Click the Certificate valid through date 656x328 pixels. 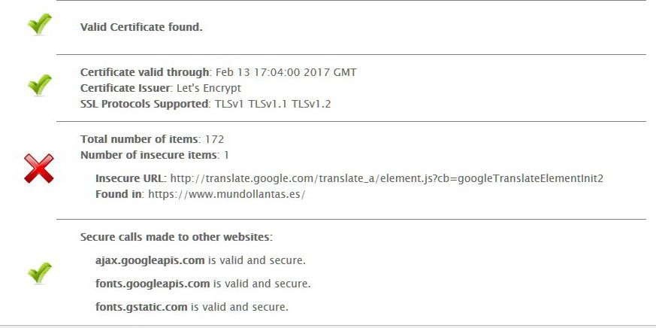286,72
